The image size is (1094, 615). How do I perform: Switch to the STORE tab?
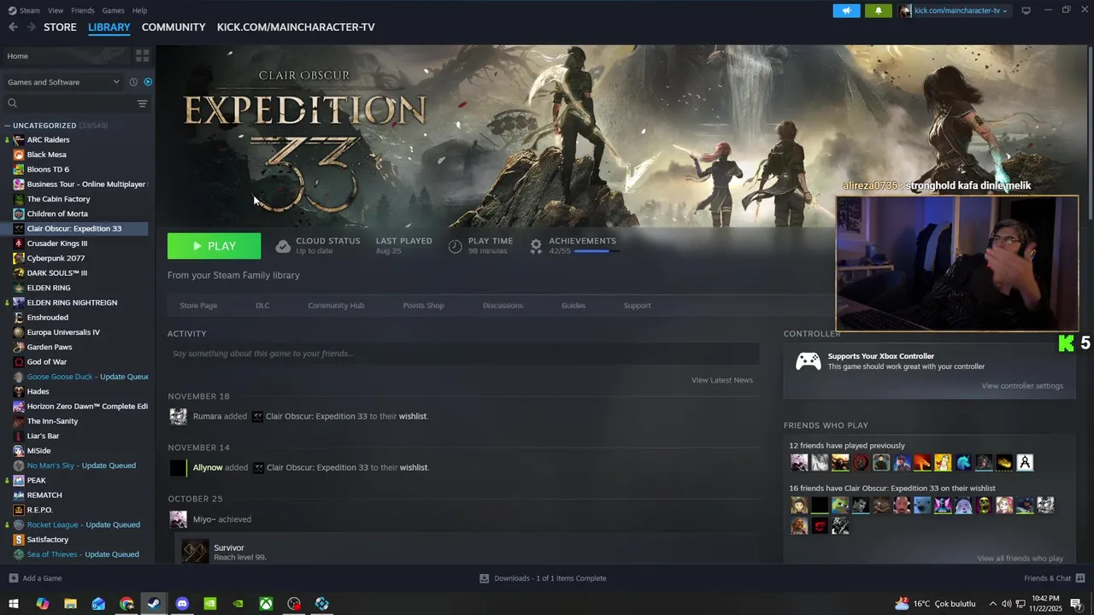point(60,27)
